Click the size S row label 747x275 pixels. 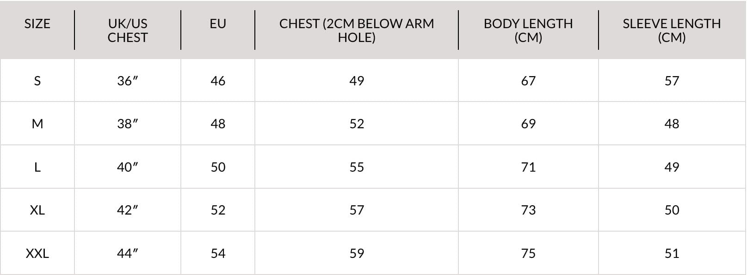pos(37,81)
